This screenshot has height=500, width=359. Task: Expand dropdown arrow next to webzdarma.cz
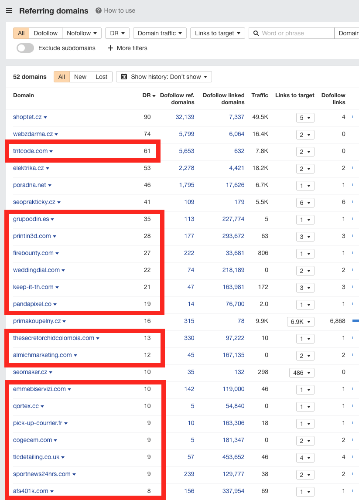56,135
